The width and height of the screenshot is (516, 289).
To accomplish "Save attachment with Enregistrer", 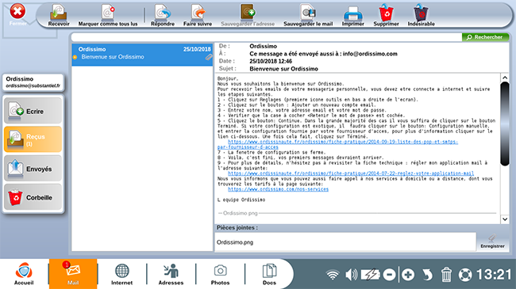I will click(x=492, y=241).
